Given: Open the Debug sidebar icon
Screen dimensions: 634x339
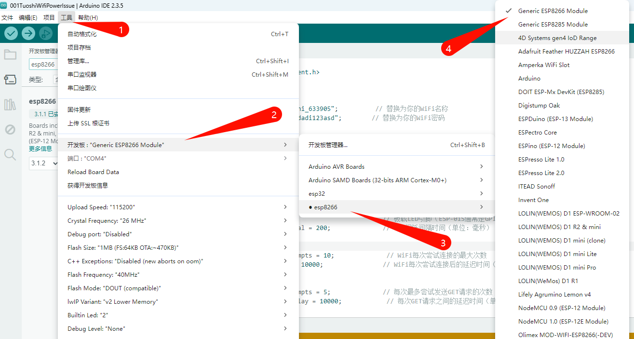Looking at the screenshot, I should [10, 129].
